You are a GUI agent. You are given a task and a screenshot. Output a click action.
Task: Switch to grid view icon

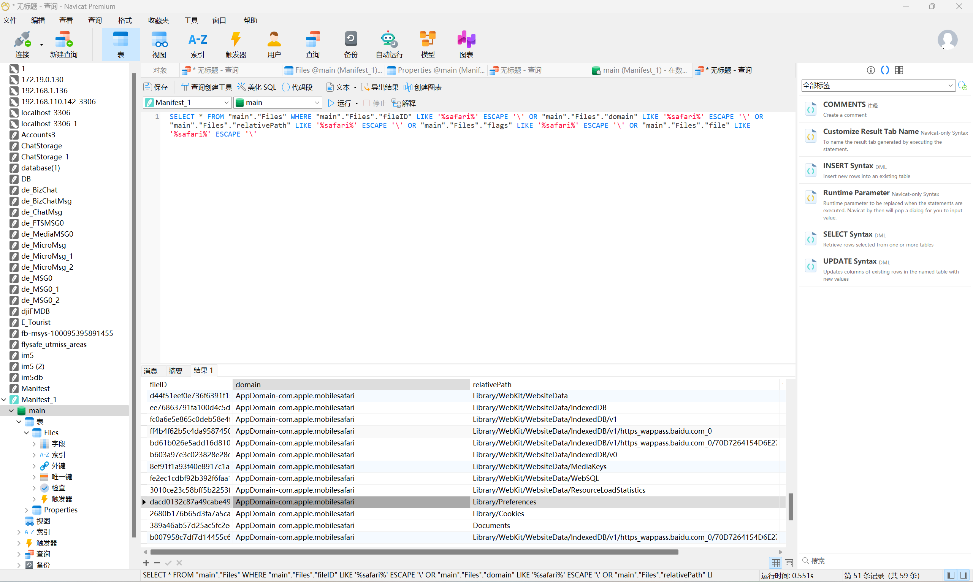(x=775, y=563)
